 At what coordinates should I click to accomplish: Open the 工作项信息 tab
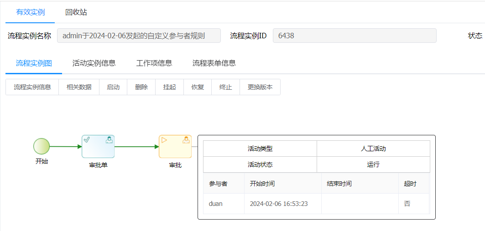coord(154,63)
